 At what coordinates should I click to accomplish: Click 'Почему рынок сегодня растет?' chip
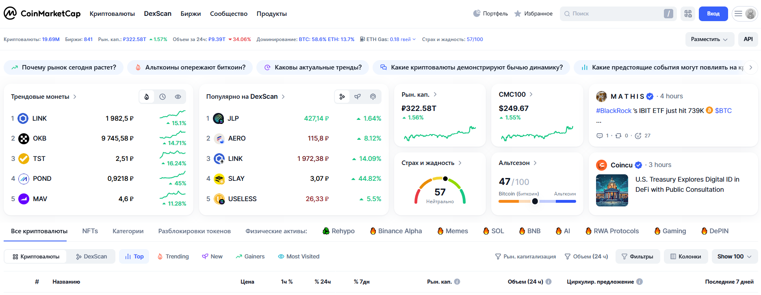[64, 67]
